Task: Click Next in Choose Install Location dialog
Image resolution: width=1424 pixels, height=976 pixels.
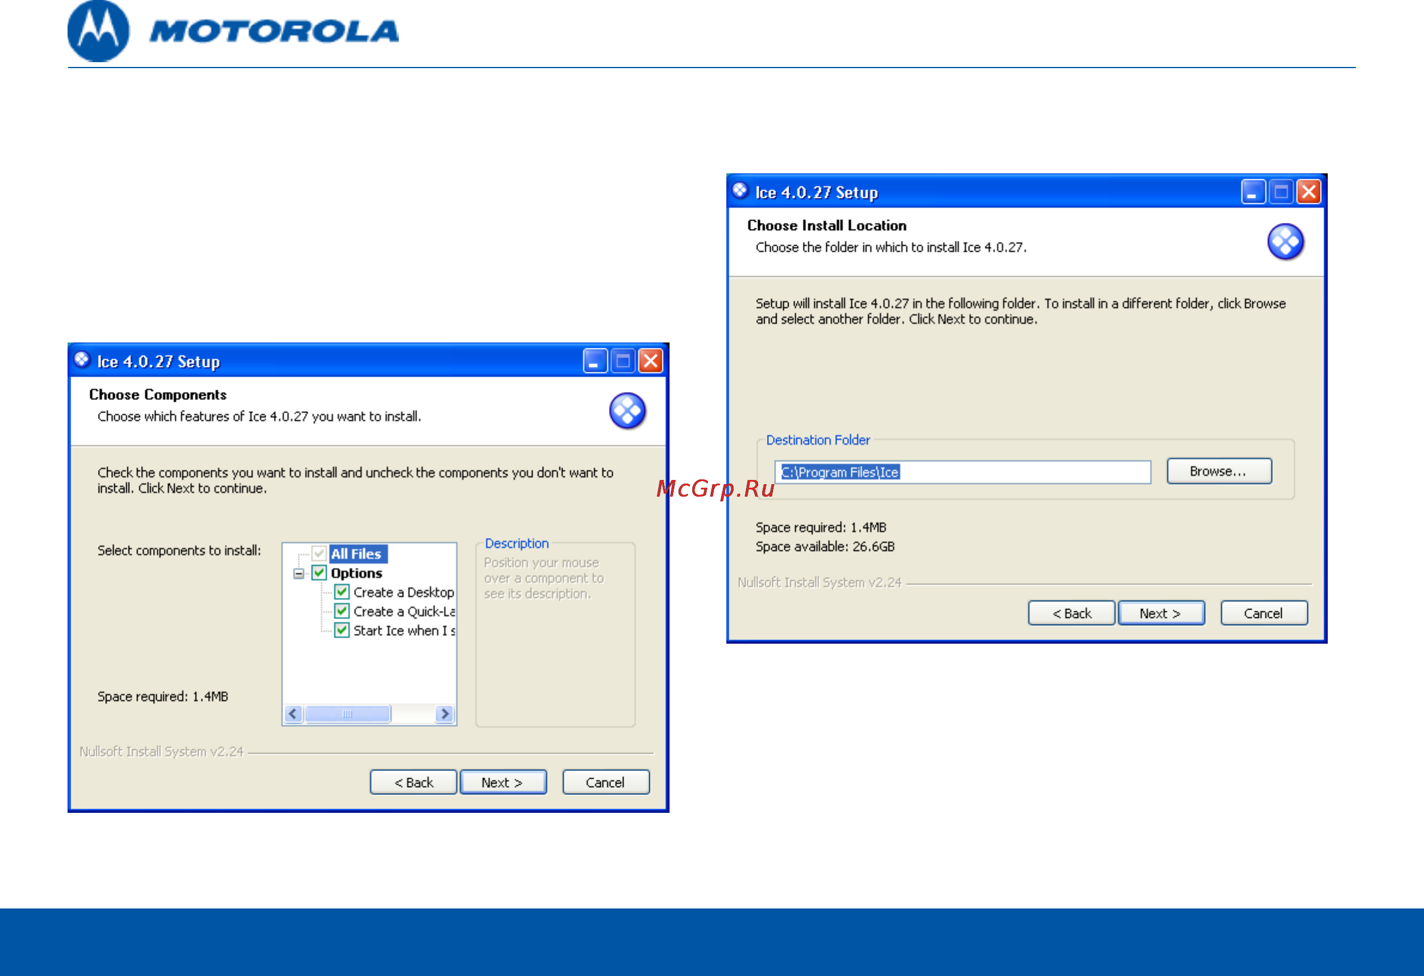Action: point(1162,613)
